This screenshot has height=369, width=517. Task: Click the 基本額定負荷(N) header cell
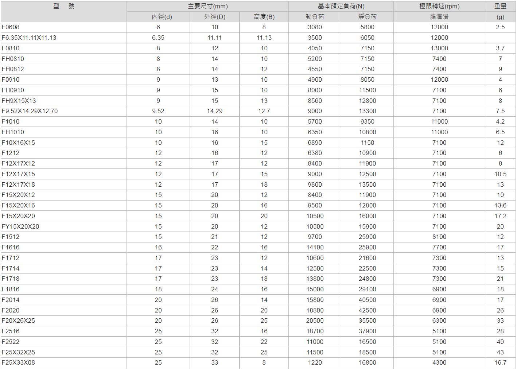(341, 6)
